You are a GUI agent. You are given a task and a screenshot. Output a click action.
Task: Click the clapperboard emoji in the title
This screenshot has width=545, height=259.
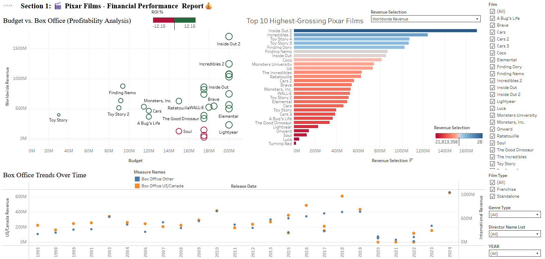[58, 6]
